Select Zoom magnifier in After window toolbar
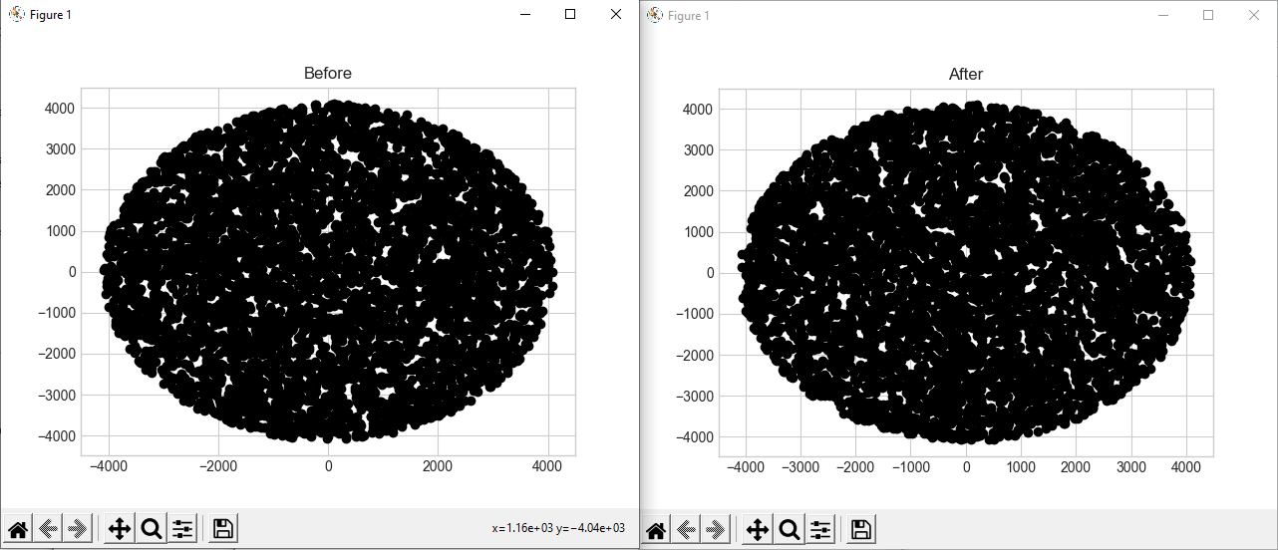Screen dimensions: 1278x550 790,530
